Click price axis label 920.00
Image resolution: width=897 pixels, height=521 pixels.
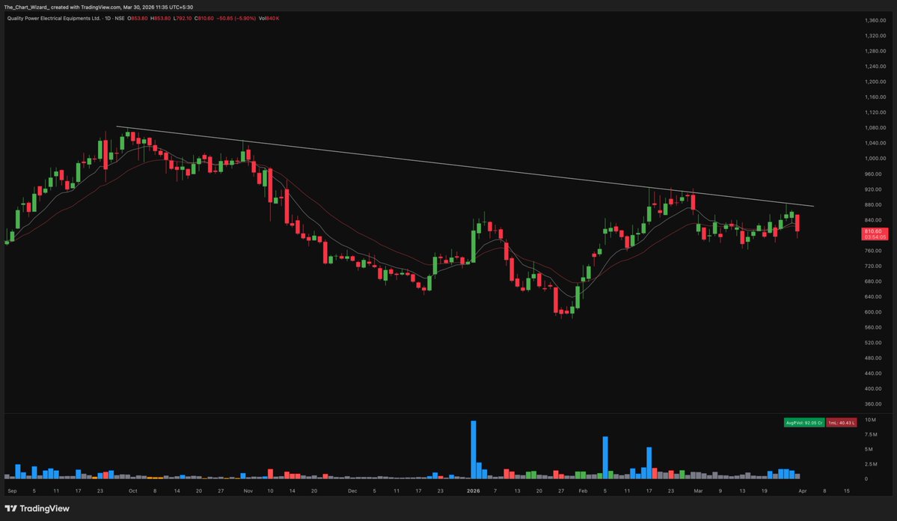pos(873,189)
